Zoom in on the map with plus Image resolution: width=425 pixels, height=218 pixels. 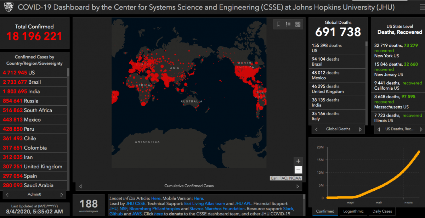coord(298,161)
